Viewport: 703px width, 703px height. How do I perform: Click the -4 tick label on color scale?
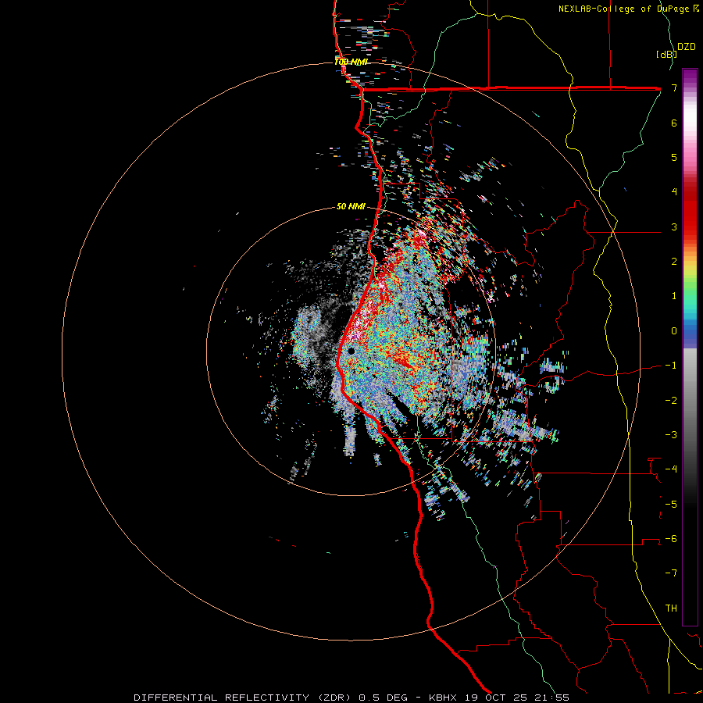(x=671, y=469)
